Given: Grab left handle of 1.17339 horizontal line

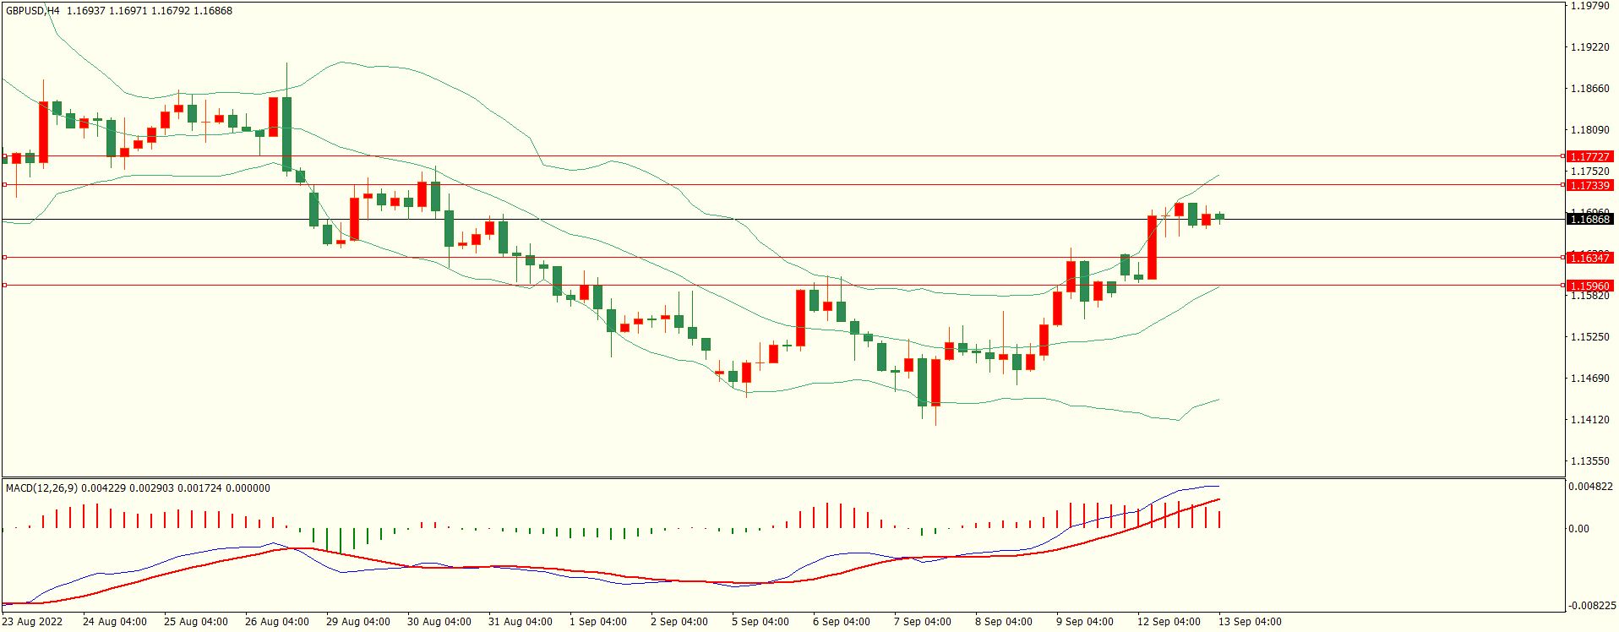Looking at the screenshot, I should click(4, 185).
